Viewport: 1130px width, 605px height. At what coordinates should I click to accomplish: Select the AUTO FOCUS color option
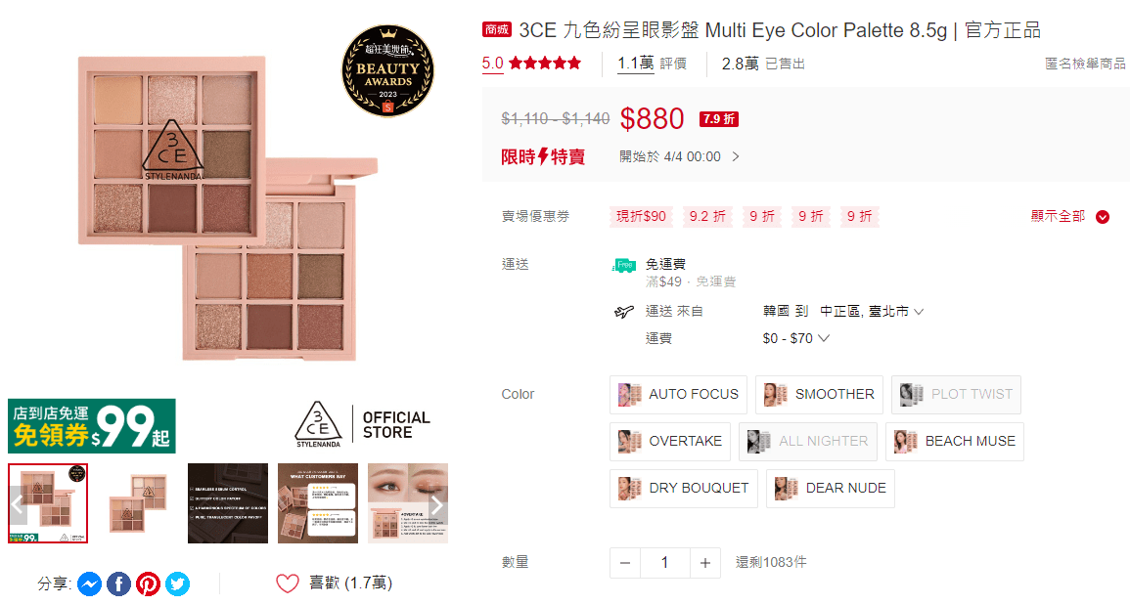click(678, 395)
